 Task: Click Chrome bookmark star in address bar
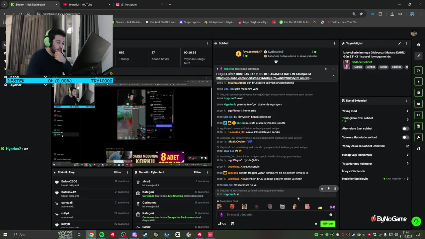pos(361,14)
